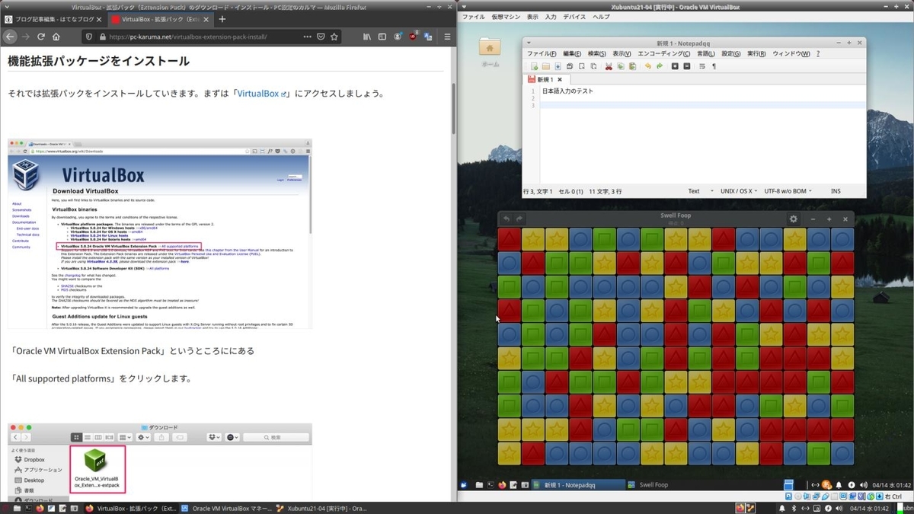Click the red scissors Cut icon in Notepadqq

[609, 66]
